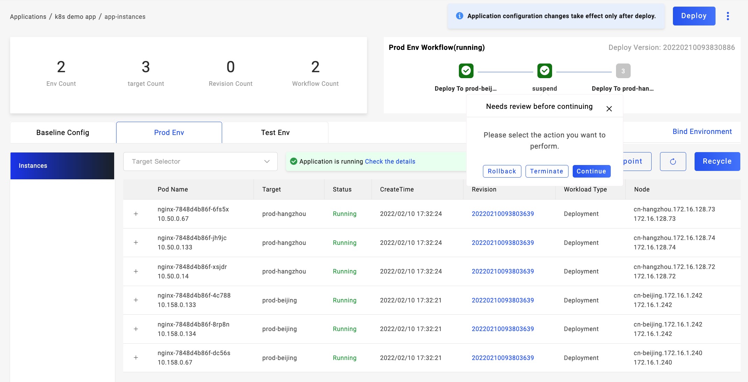This screenshot has width=748, height=382.
Task: Click the suspend step checkmark icon
Action: 544,71
